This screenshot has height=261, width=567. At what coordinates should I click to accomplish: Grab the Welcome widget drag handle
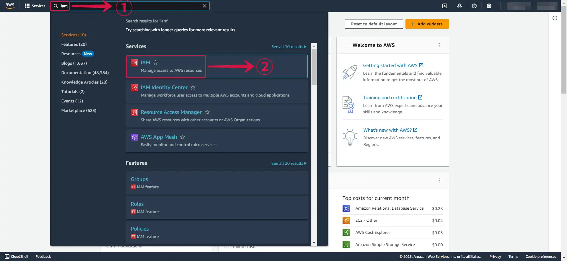coord(346,45)
